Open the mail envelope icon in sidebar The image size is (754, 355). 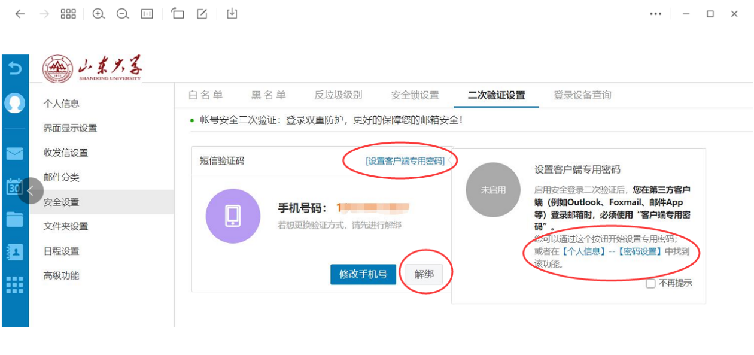click(x=14, y=154)
